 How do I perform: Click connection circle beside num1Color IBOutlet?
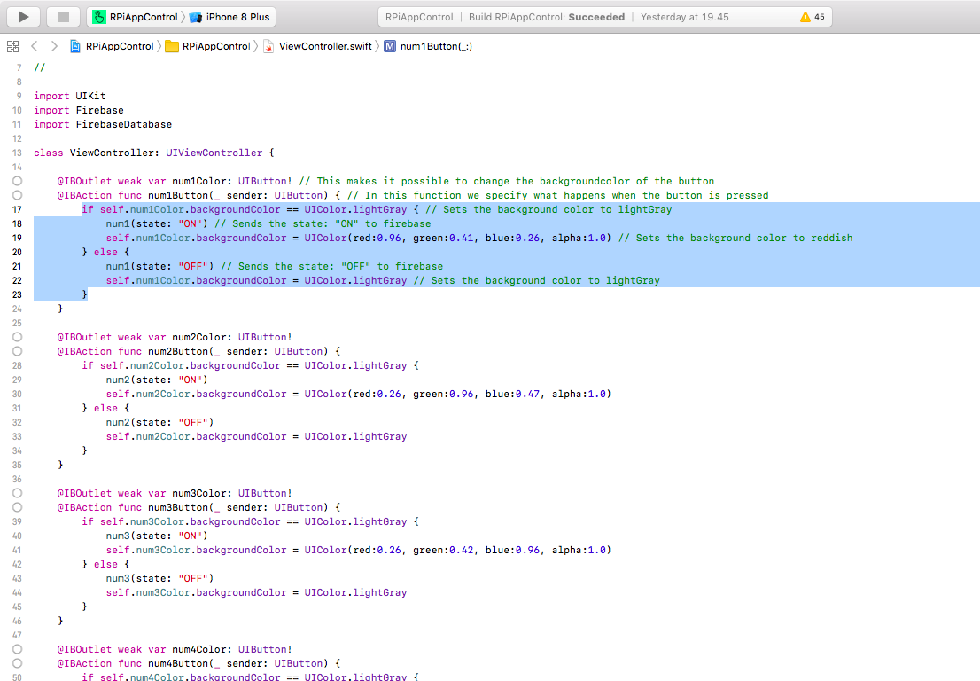point(17,181)
